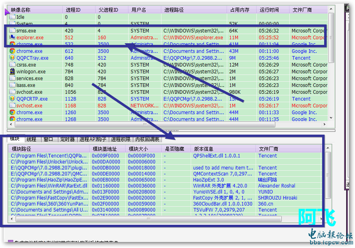This screenshot has height=248, width=355.
Task: Click the winlogon.exe process icon
Action: click(x=12, y=71)
